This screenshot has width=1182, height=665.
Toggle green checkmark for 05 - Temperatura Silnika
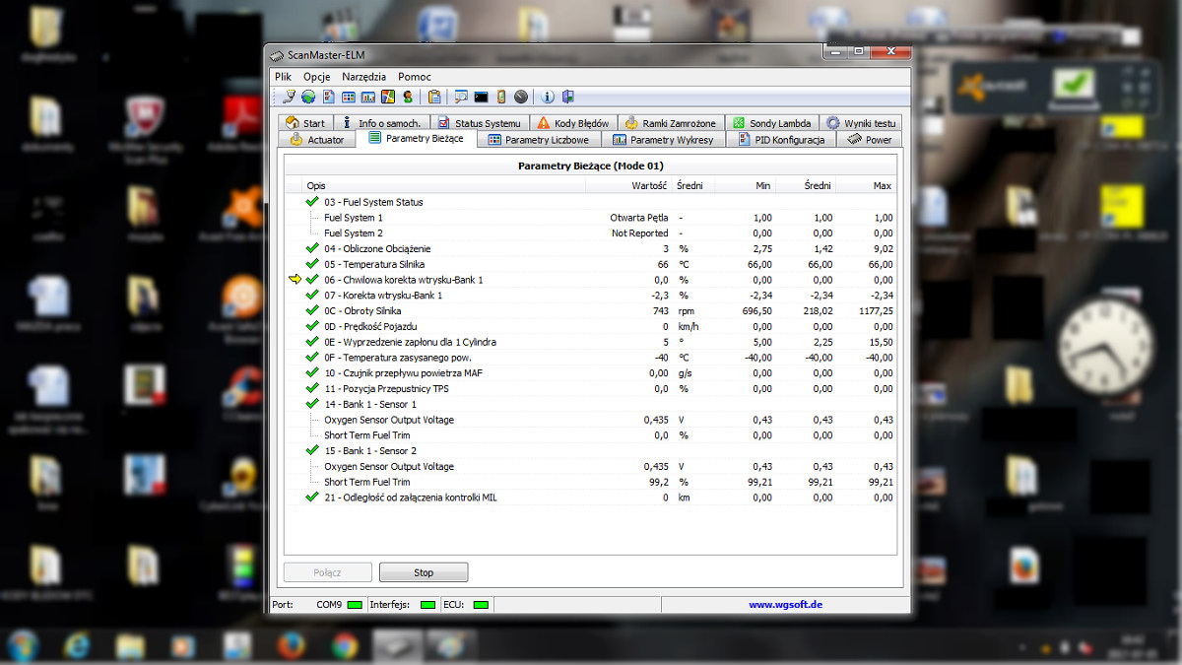(312, 264)
